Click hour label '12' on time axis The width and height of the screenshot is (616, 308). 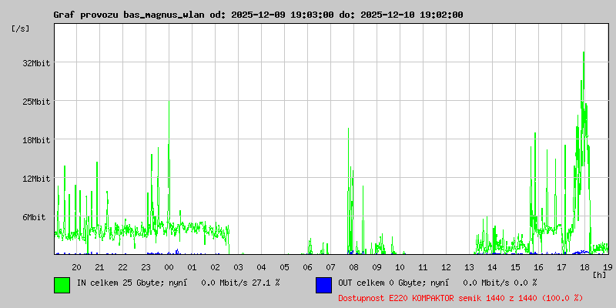click(447, 267)
